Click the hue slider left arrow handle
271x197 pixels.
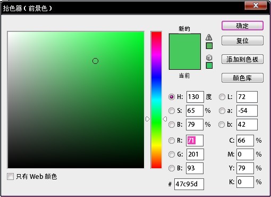pos(148,119)
